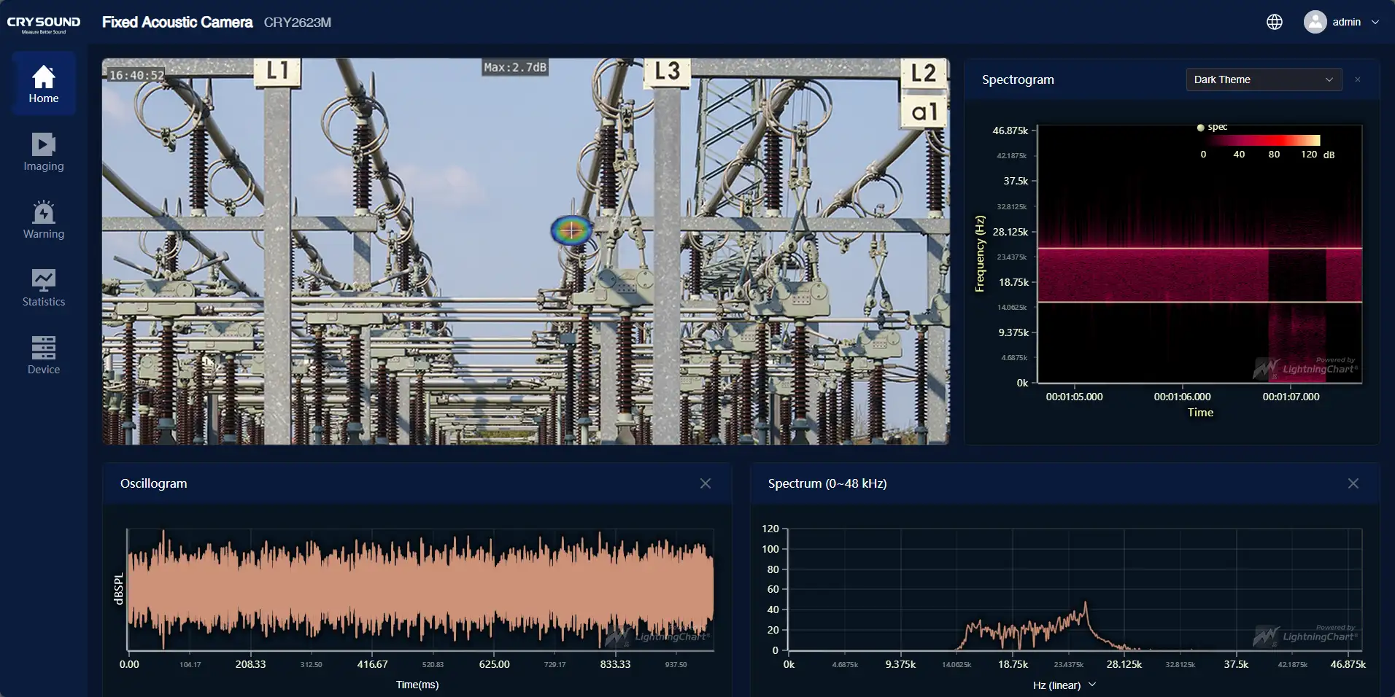Image resolution: width=1395 pixels, height=697 pixels.
Task: Click the upper frequency band line in spectrogram
Action: click(1199, 249)
